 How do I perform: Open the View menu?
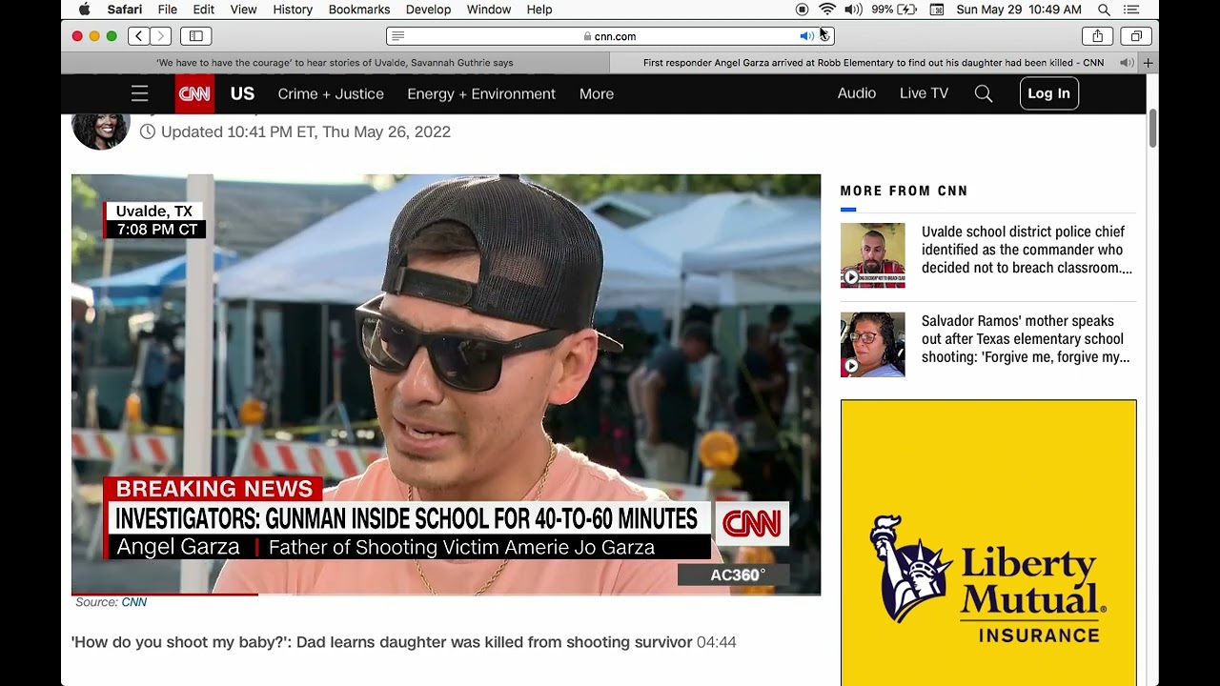(x=244, y=10)
